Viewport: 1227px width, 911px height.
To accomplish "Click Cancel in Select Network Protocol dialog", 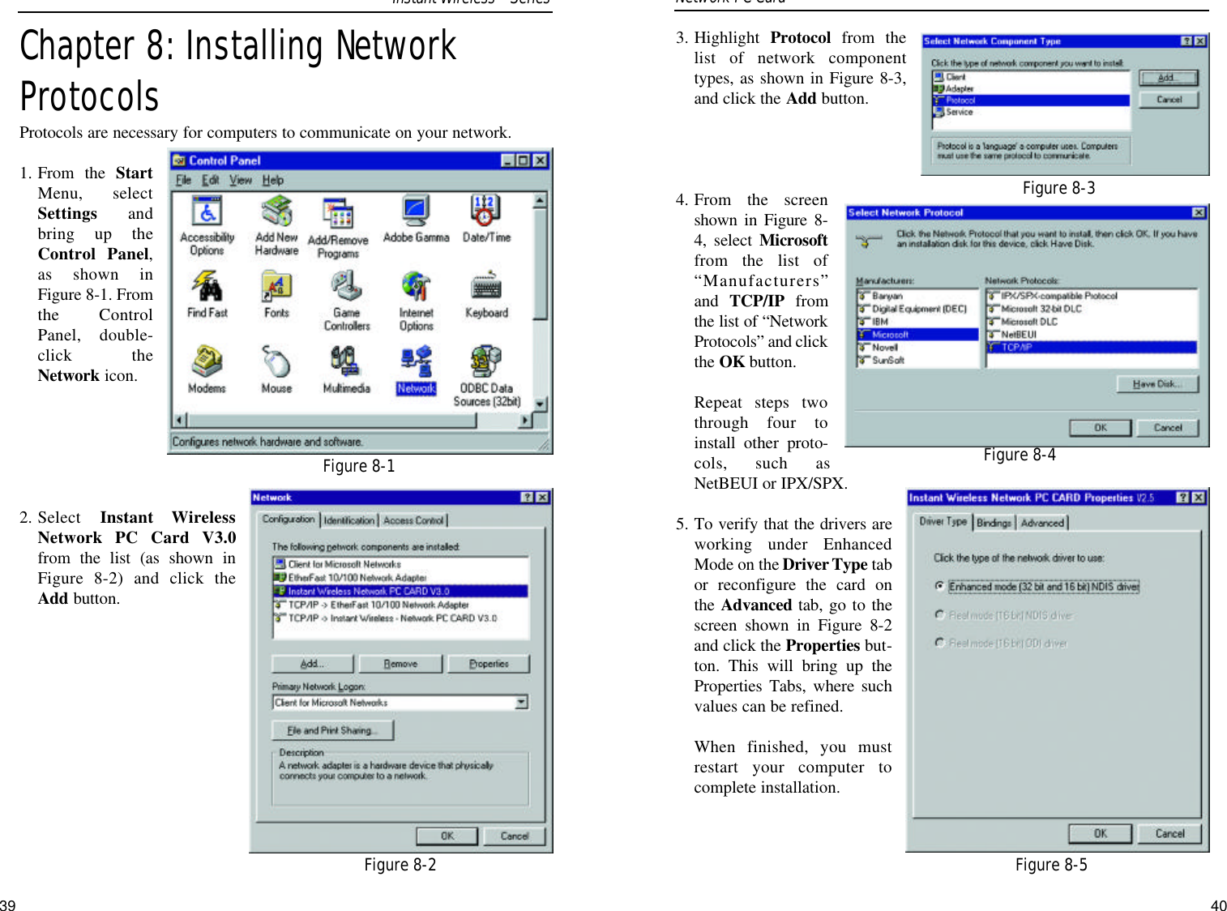I will [1168, 427].
